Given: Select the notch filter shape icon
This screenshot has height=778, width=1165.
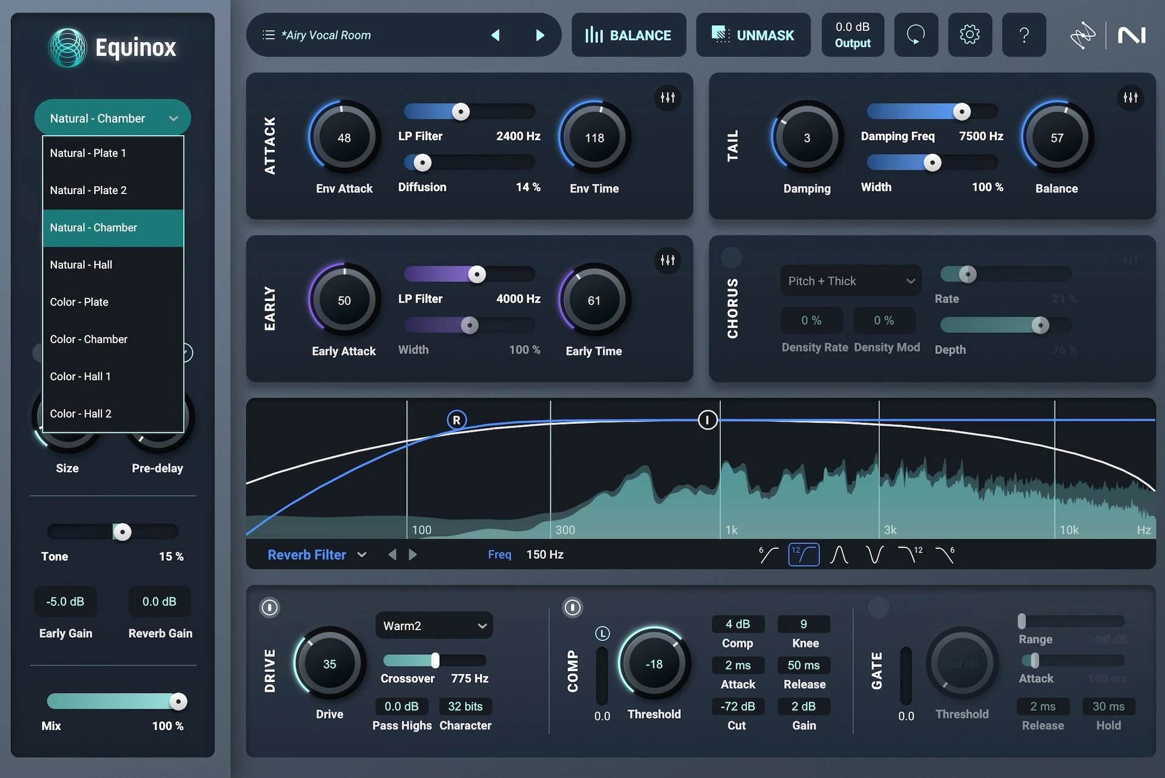Looking at the screenshot, I should point(874,554).
